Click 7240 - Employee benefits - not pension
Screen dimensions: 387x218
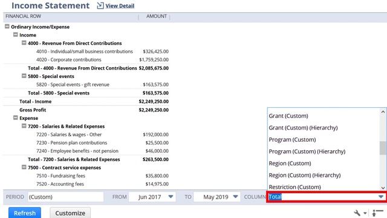77,151
